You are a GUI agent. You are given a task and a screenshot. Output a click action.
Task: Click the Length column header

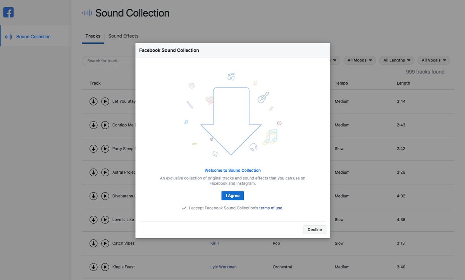403,83
